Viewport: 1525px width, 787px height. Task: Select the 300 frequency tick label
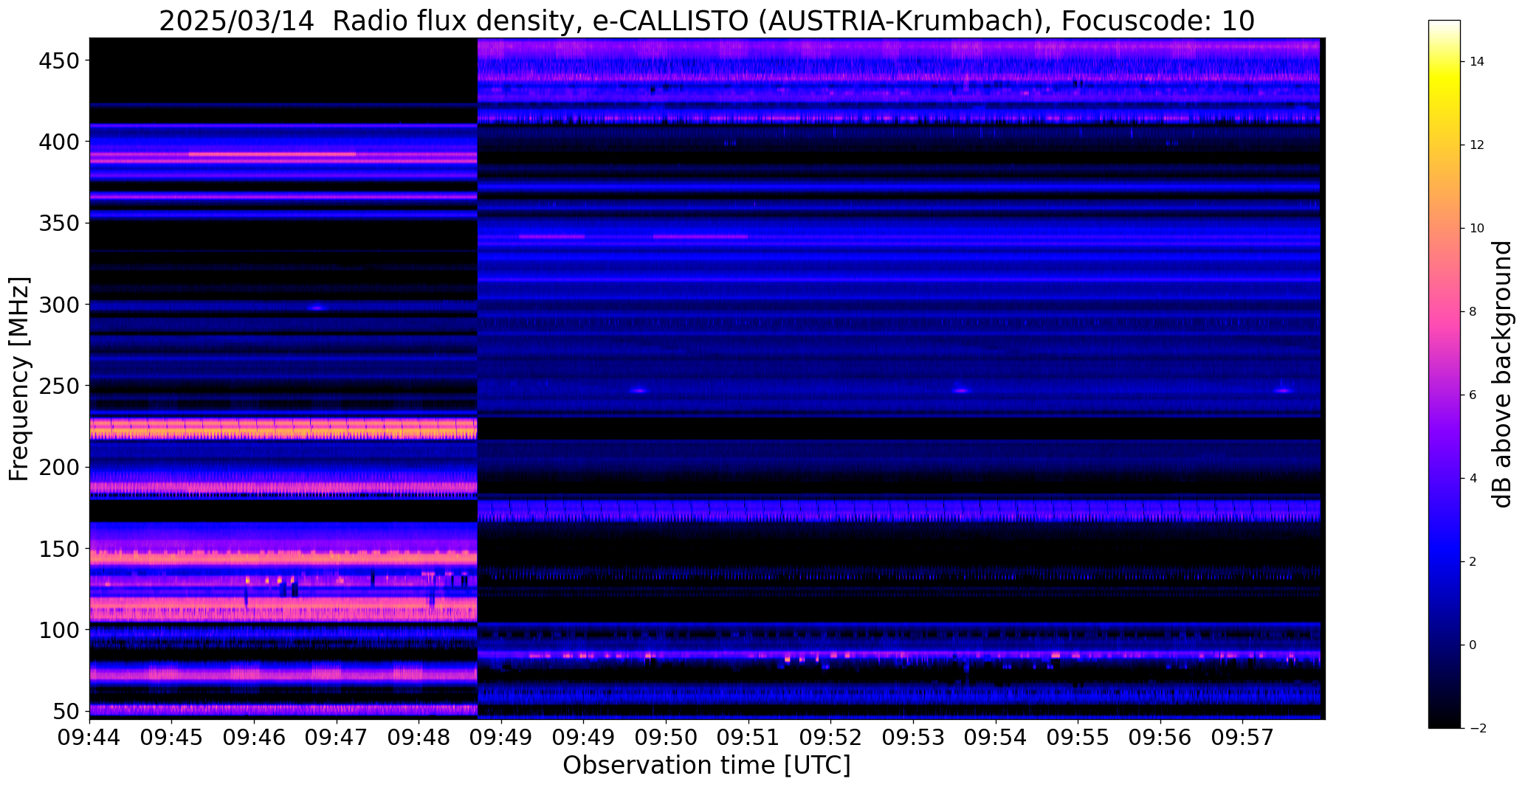tap(60, 305)
